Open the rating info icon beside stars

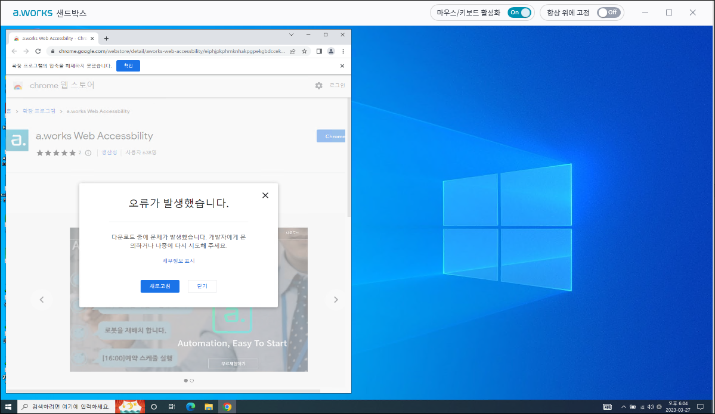pyautogui.click(x=88, y=153)
